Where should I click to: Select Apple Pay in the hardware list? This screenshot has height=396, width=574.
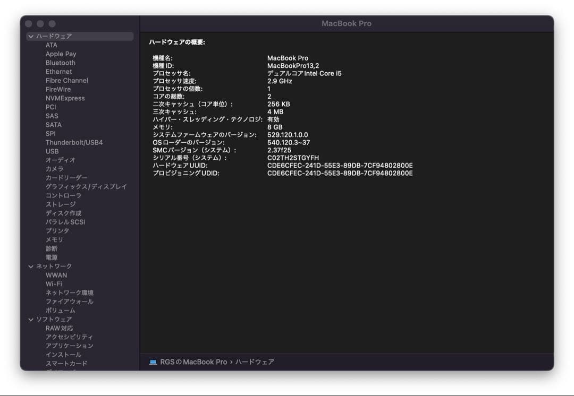(61, 54)
